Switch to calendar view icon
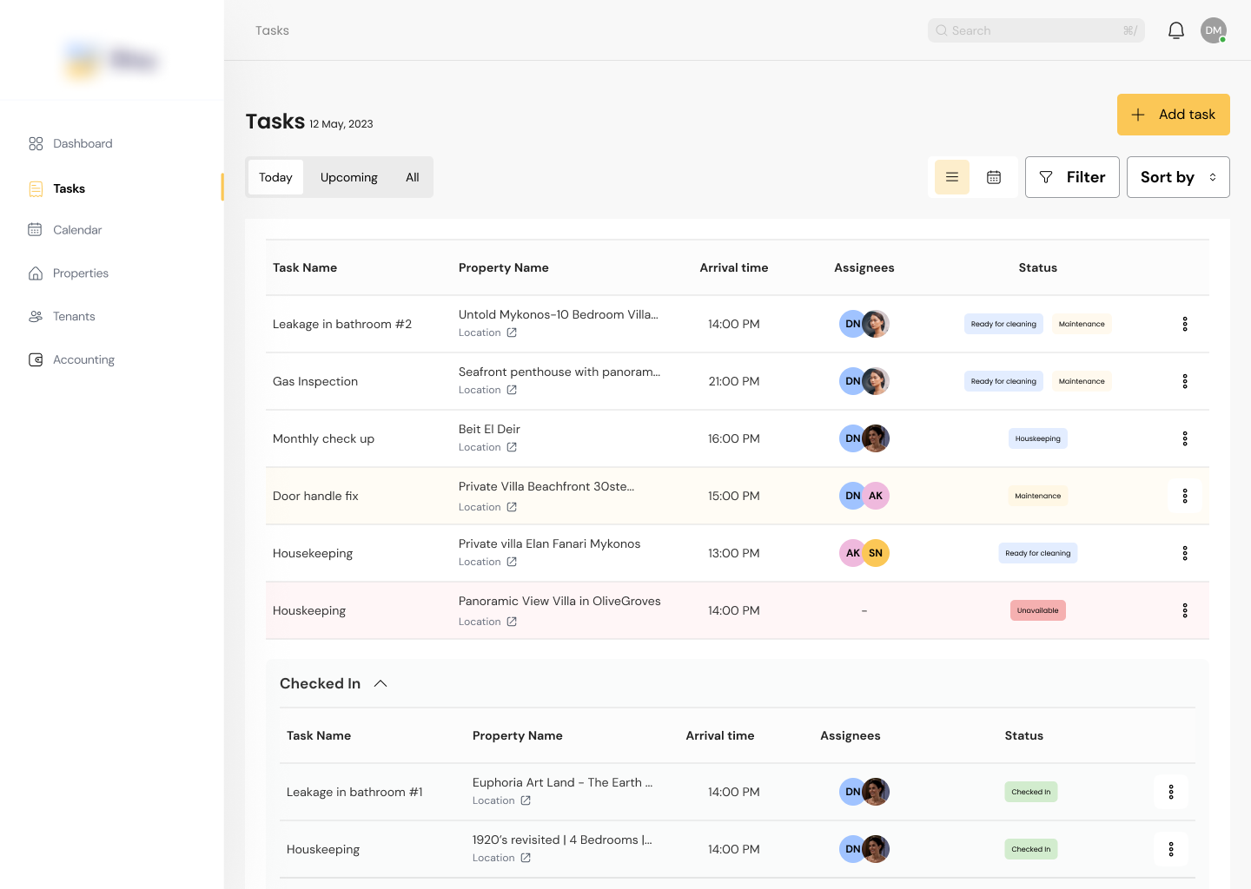The image size is (1251, 889). point(994,177)
